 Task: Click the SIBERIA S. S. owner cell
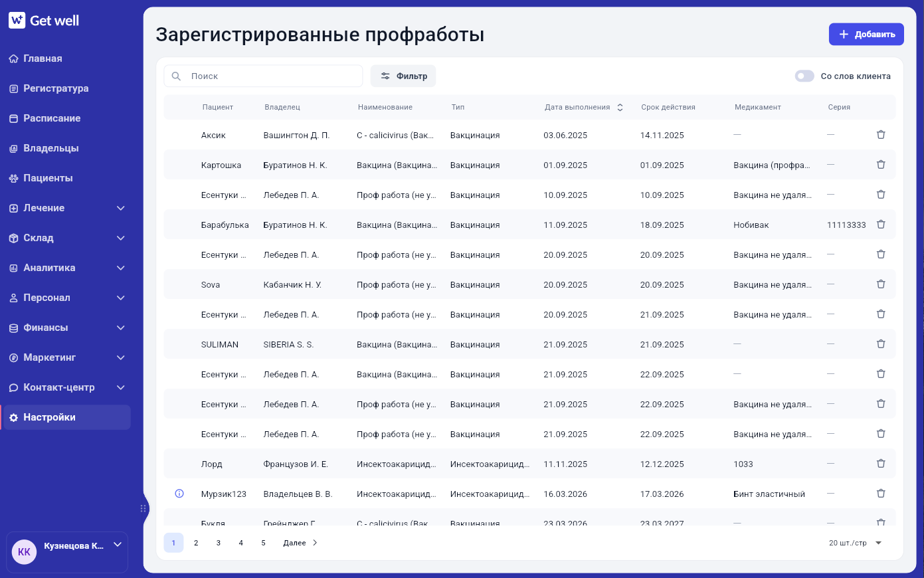(x=288, y=344)
